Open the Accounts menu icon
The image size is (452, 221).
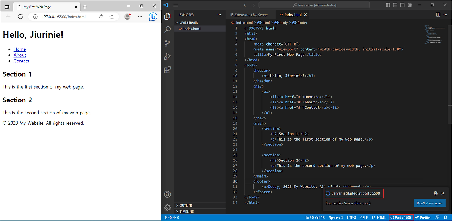(167, 194)
